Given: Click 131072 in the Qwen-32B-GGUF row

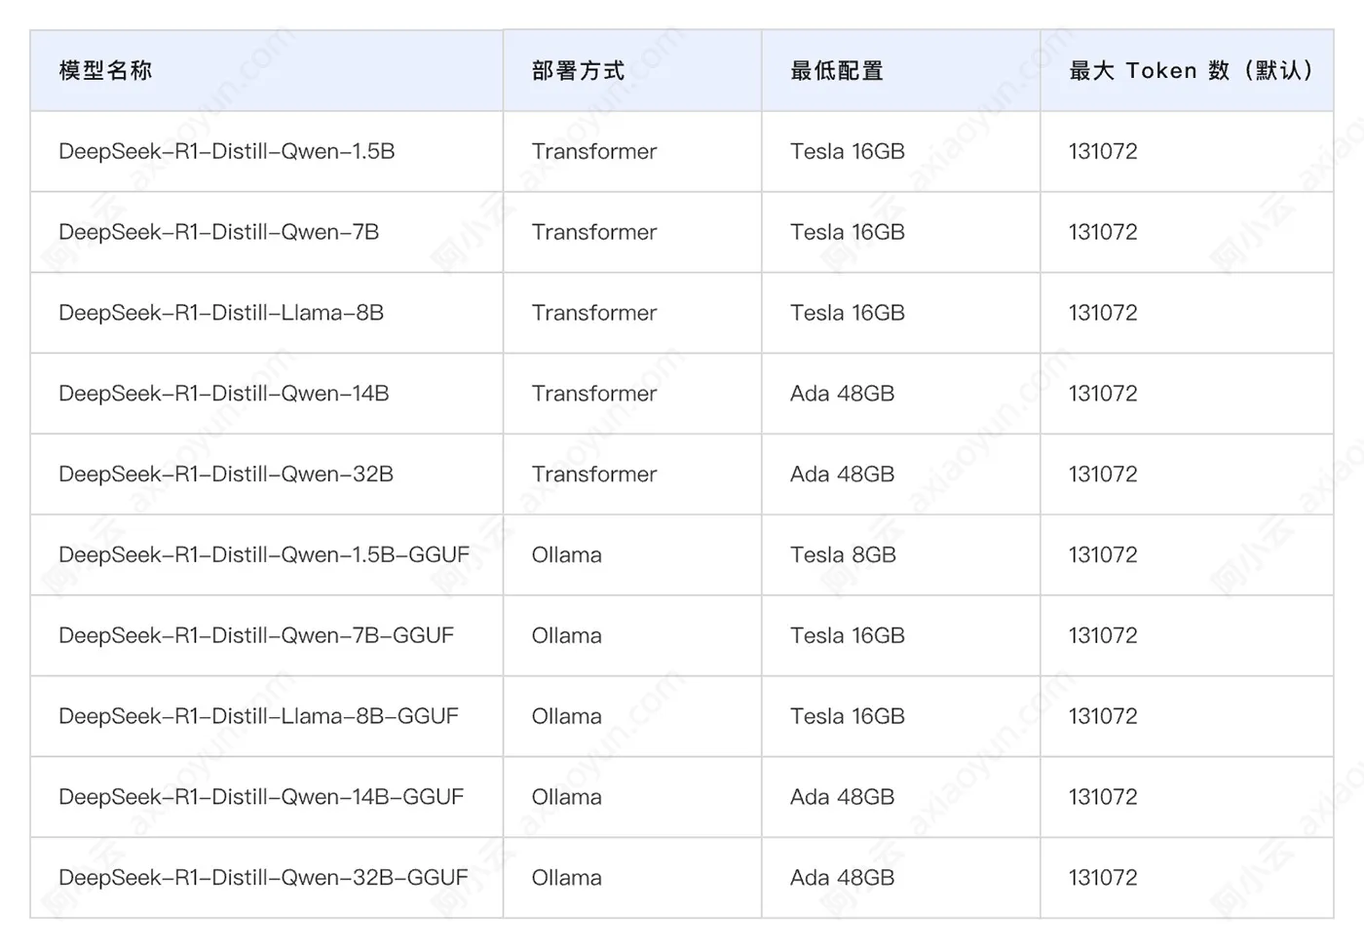Looking at the screenshot, I should click(x=1103, y=877).
